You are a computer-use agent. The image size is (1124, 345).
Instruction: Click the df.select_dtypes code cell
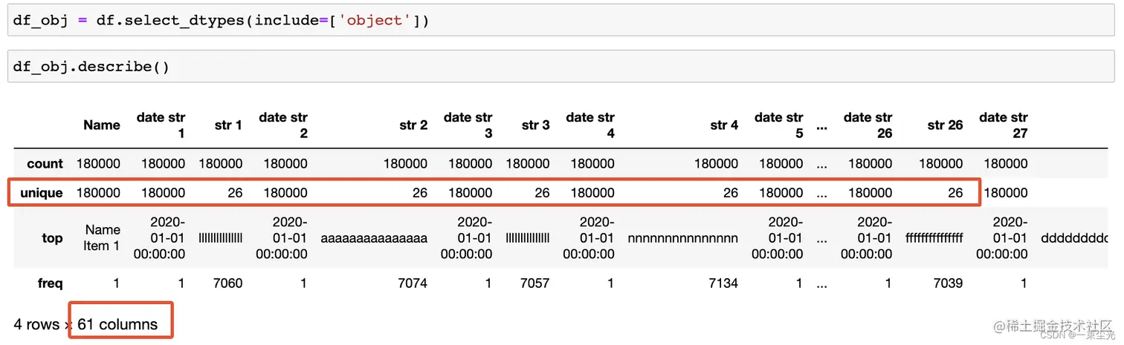[561, 20]
